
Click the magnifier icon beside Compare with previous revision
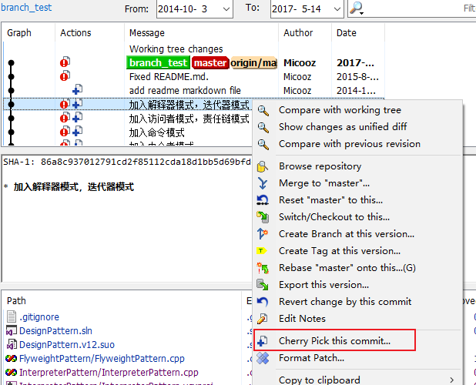click(263, 145)
